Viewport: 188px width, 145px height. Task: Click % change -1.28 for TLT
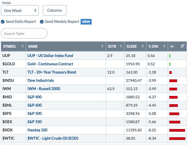pos(152,72)
